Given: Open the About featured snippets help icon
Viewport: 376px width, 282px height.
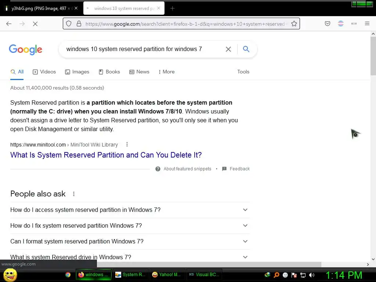Looking at the screenshot, I should [158, 169].
